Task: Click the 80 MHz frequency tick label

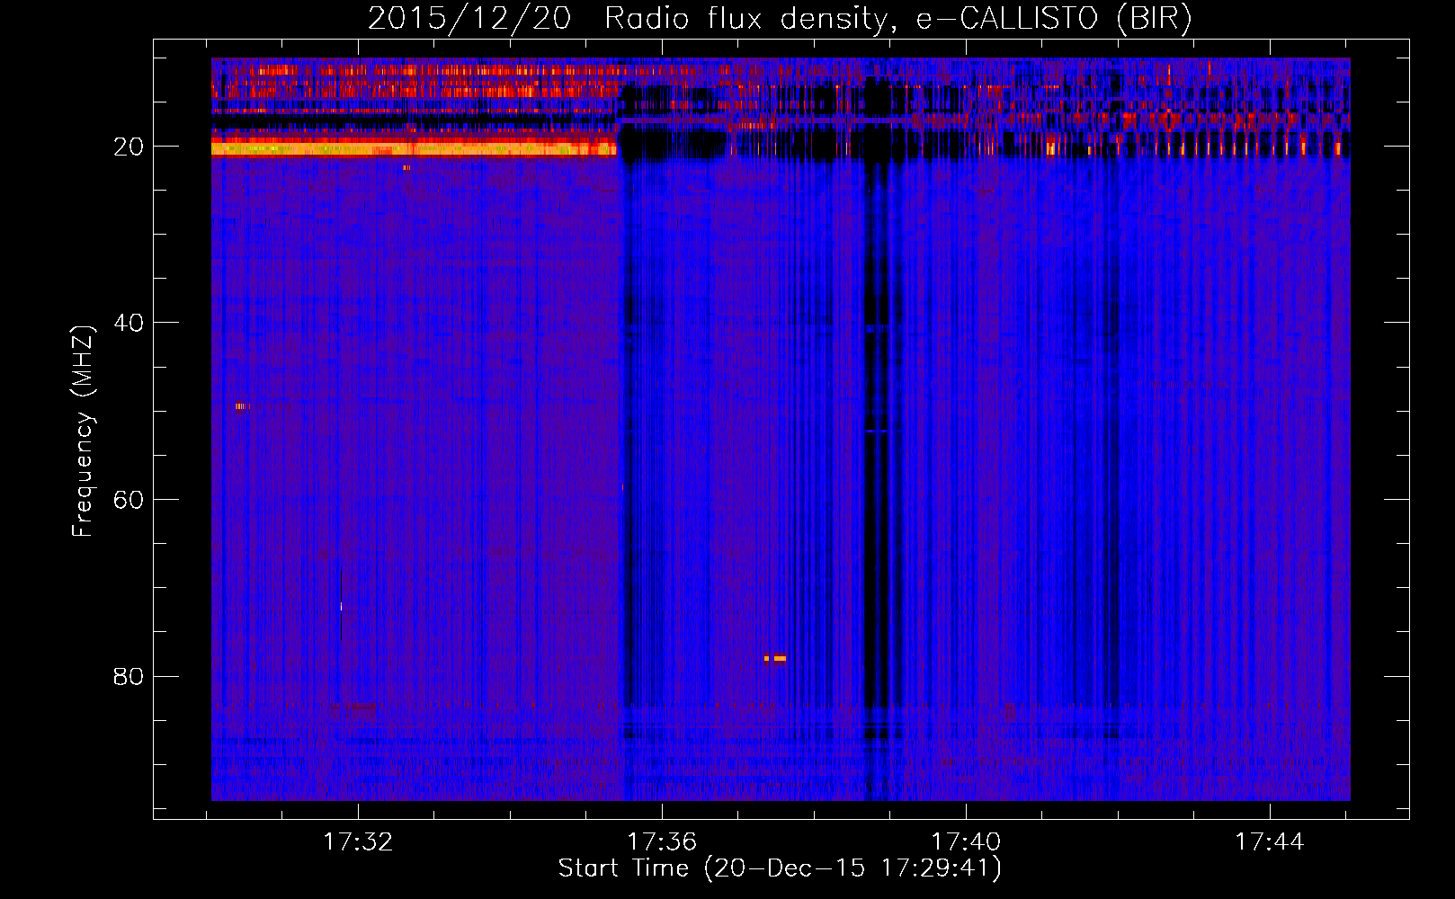Action: click(129, 676)
